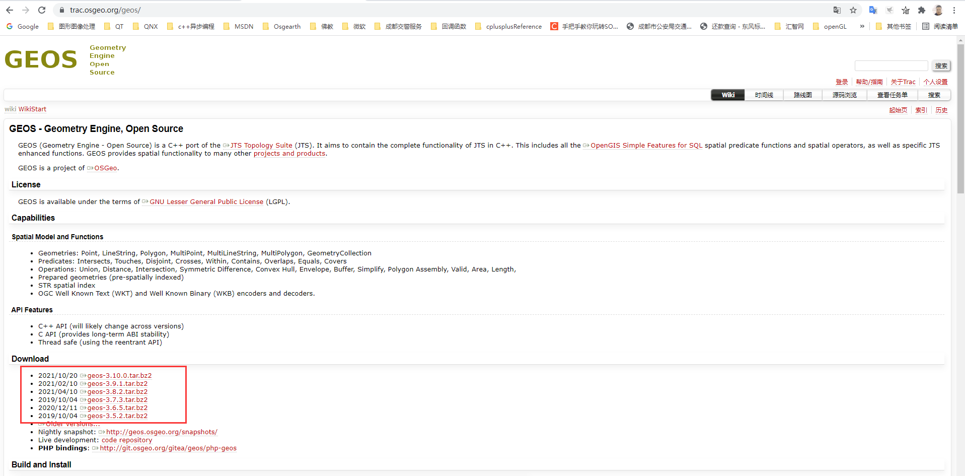Open the MSDN bookmark folder
Screen dimensions: 965x476
tap(238, 27)
